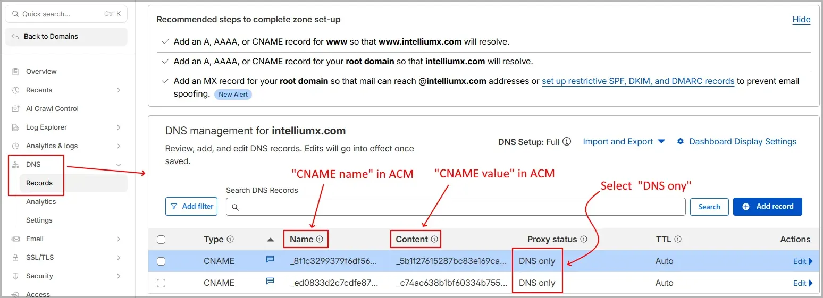Expand the SSL/TLS sidebar section

[119, 258]
